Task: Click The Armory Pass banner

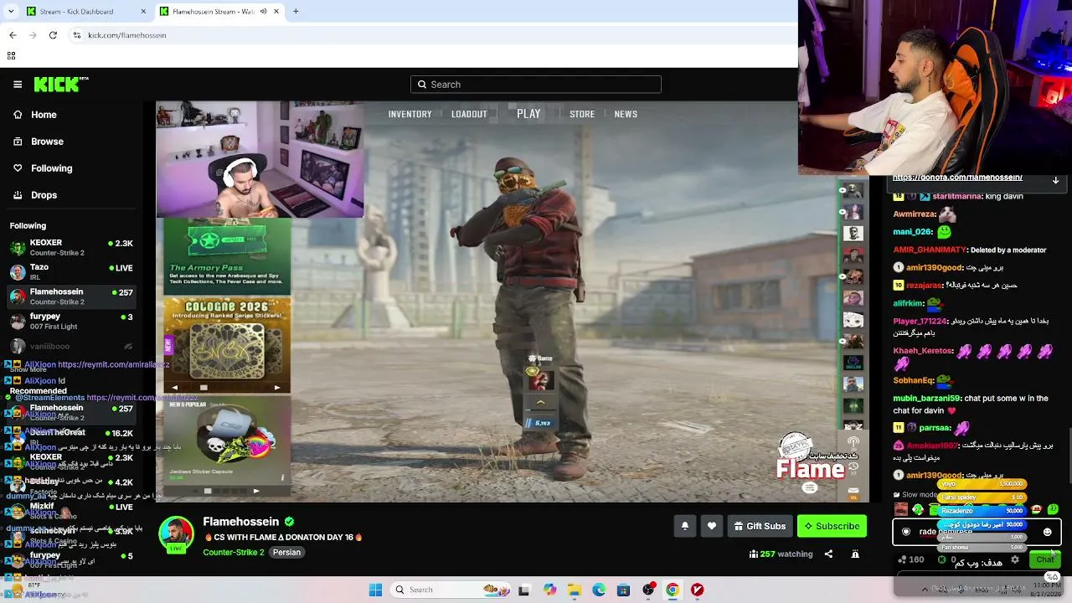Action: click(x=227, y=256)
